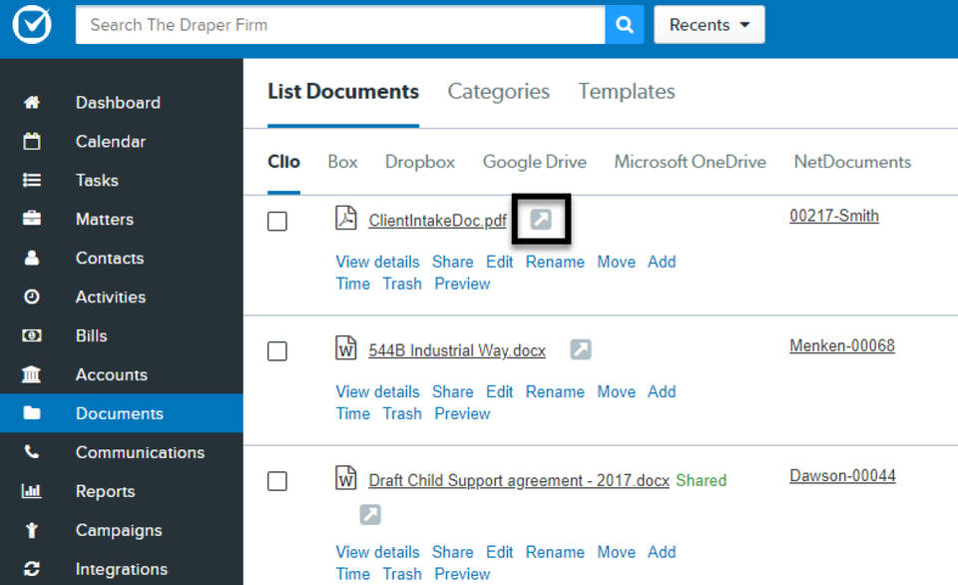Switch to the Categories tab
Screen dimensions: 958x585
pos(498,92)
